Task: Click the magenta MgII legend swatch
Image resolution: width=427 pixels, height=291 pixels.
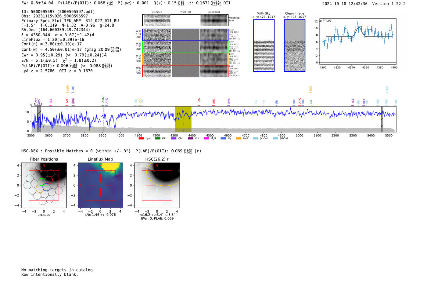Action: [x=206, y=139]
